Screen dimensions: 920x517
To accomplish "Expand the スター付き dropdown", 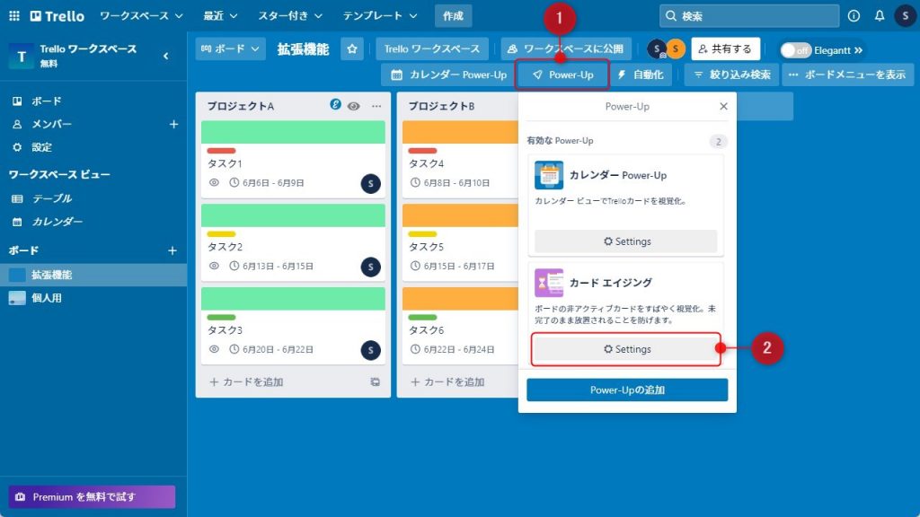I will 290,16.
